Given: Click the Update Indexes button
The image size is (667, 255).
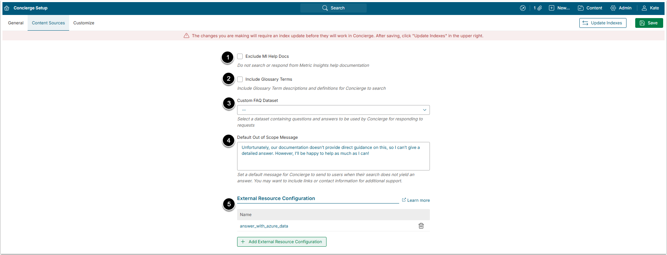Looking at the screenshot, I should pos(602,23).
